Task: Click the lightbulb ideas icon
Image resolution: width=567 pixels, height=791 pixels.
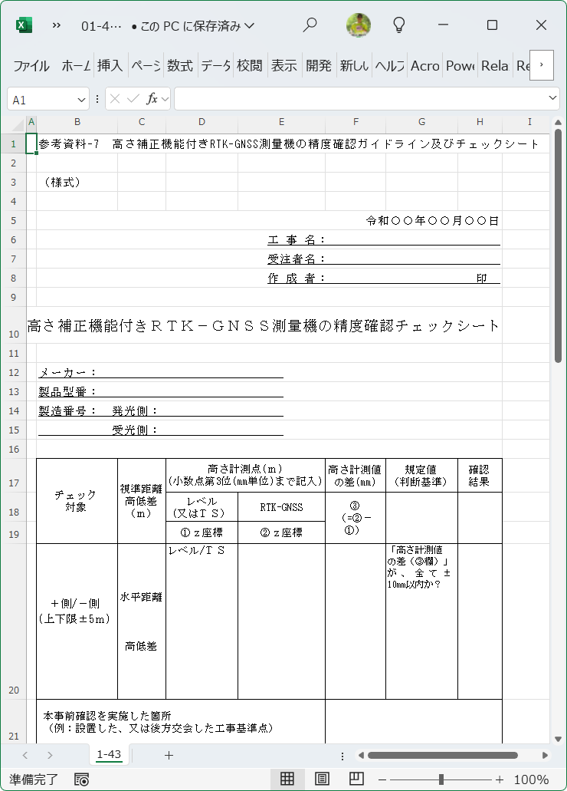Action: coord(398,25)
